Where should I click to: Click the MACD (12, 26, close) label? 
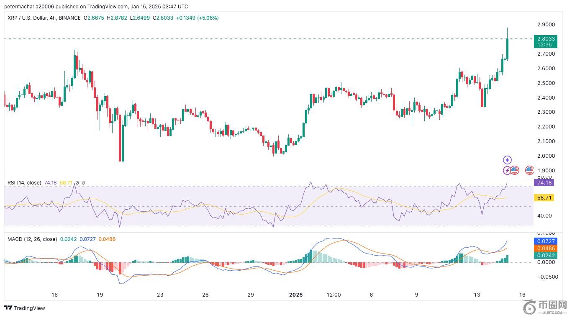click(x=32, y=239)
